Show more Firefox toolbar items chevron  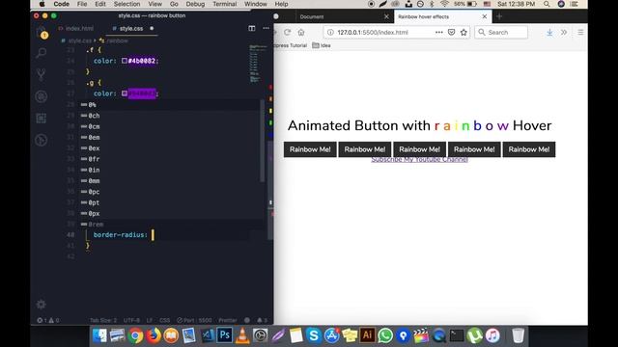point(564,32)
